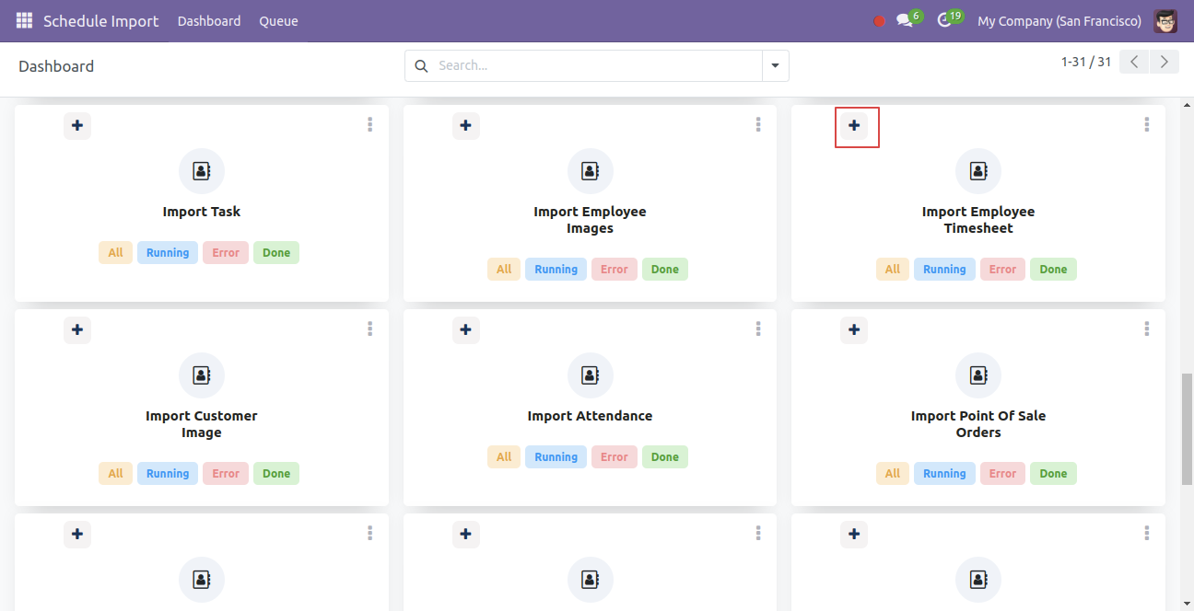Screen dimensions: 1194x611
Task: Click the Import Attendance card title
Action: click(590, 416)
